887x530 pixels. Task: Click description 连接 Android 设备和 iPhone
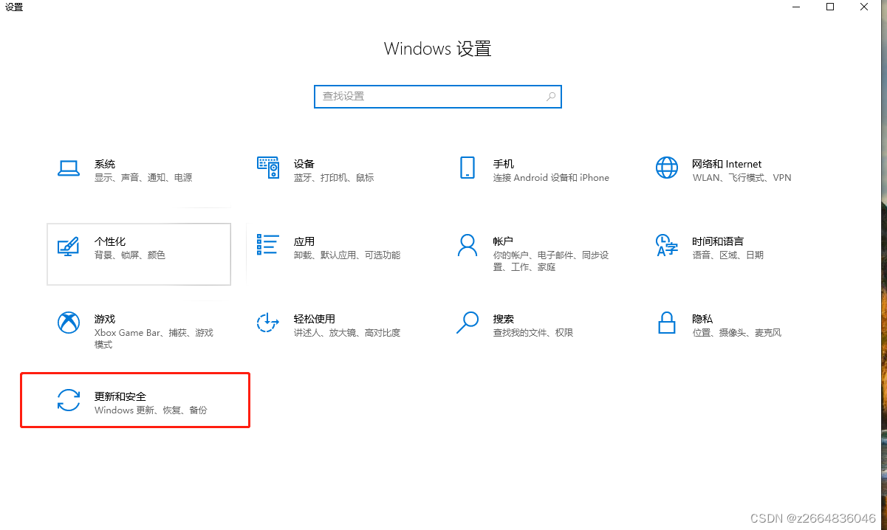[x=551, y=178]
